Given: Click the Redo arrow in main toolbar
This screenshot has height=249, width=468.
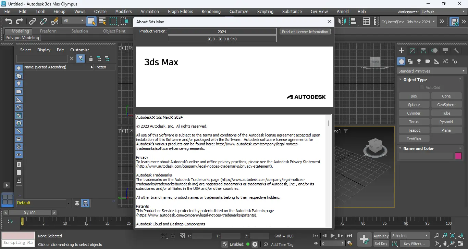Looking at the screenshot, I should (x=20, y=22).
